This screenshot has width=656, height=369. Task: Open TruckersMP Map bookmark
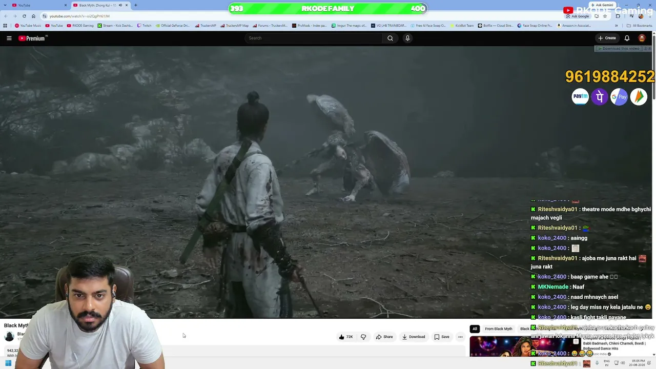click(x=234, y=26)
